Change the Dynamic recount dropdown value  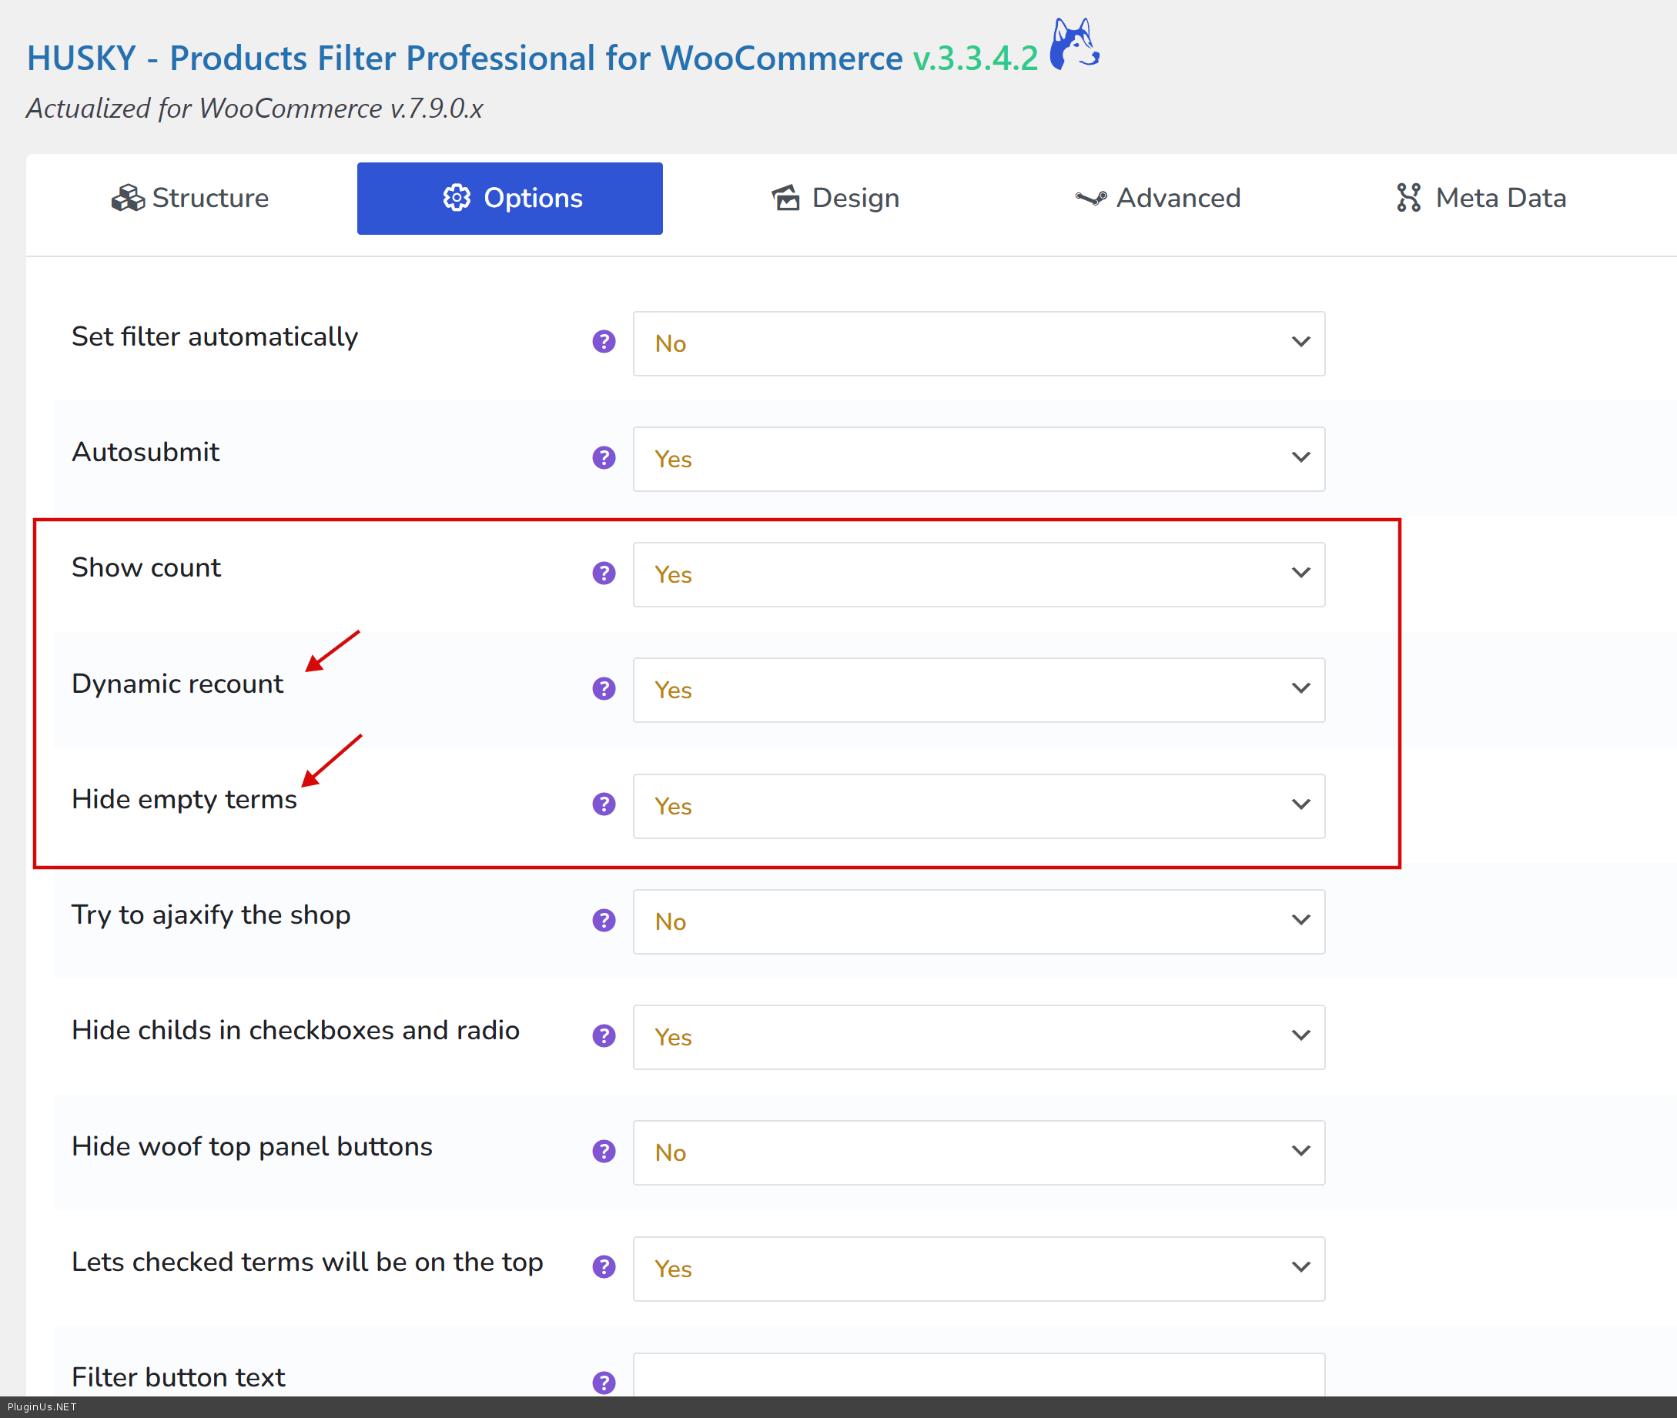coord(979,691)
